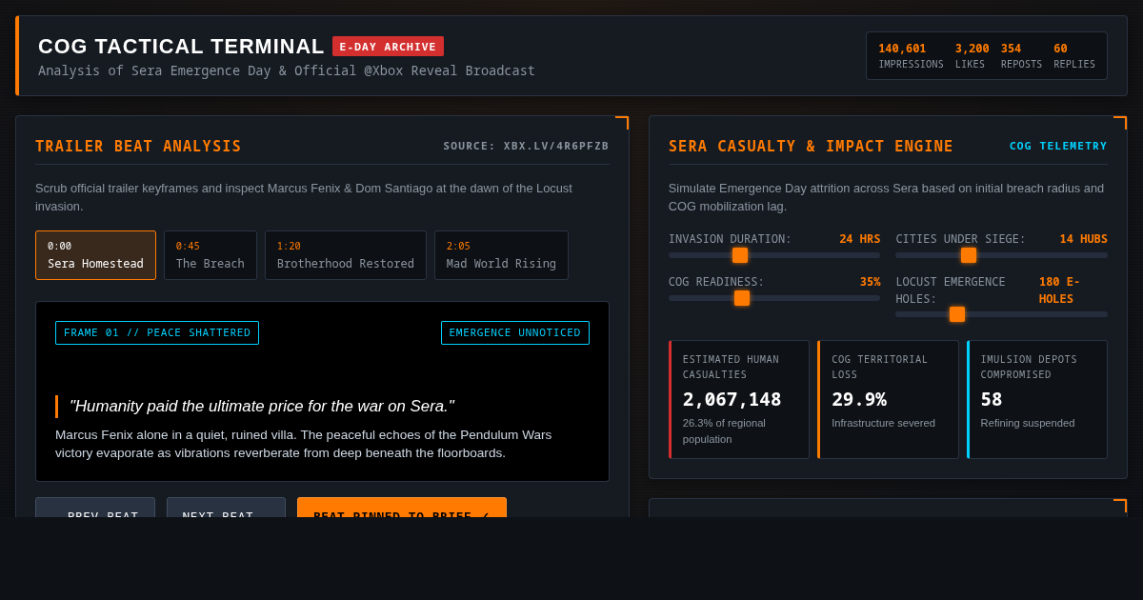The image size is (1143, 600).
Task: Click the 180 E-HOLES value
Action: [1059, 290]
